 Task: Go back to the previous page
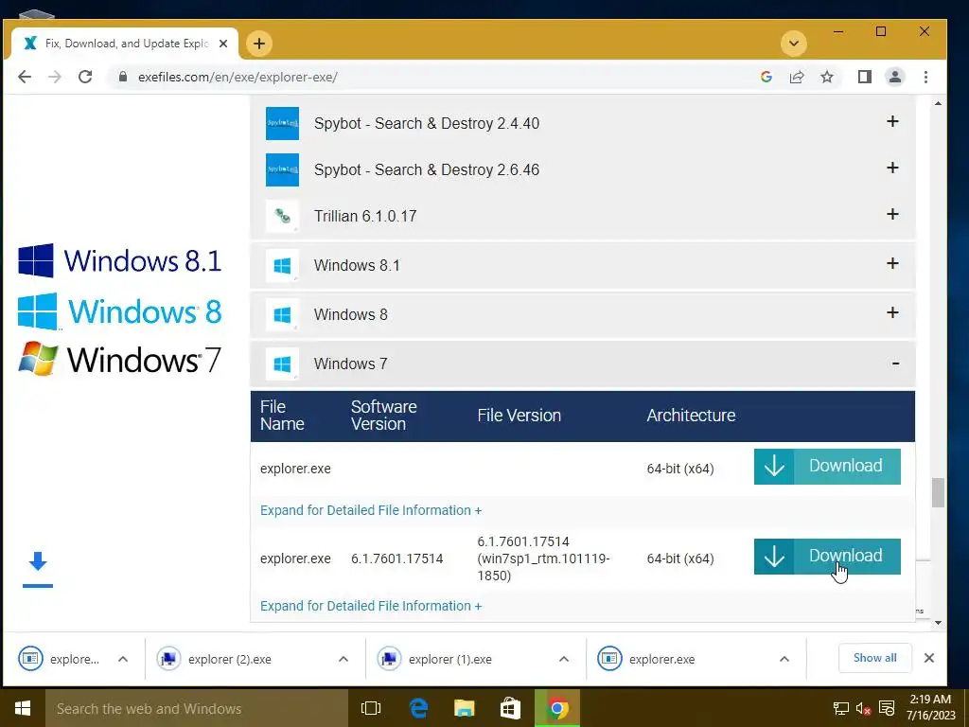click(x=25, y=77)
